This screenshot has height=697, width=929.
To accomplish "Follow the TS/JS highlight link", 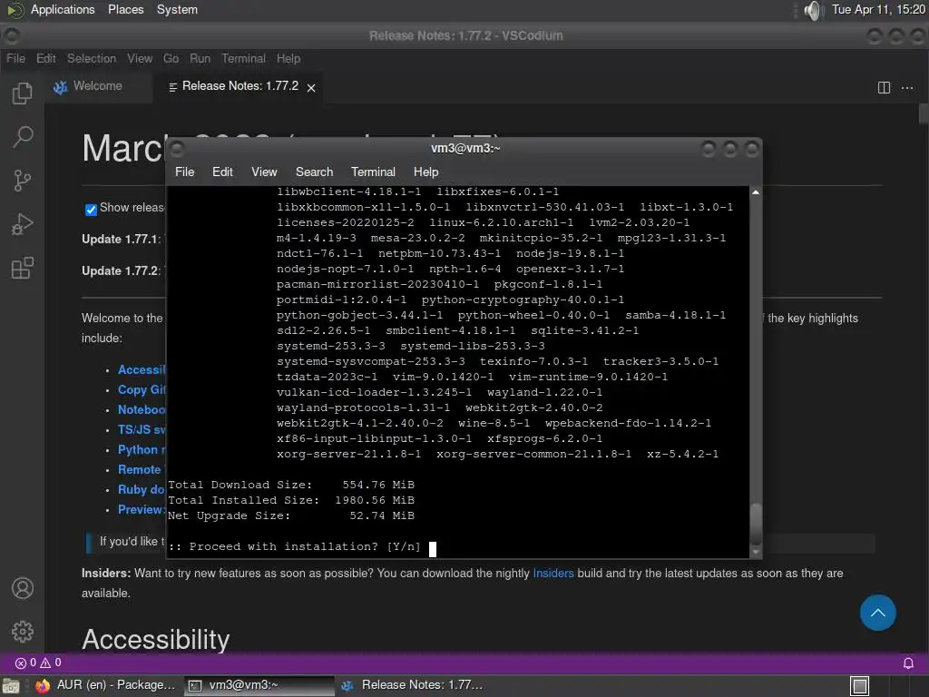I will [x=141, y=429].
